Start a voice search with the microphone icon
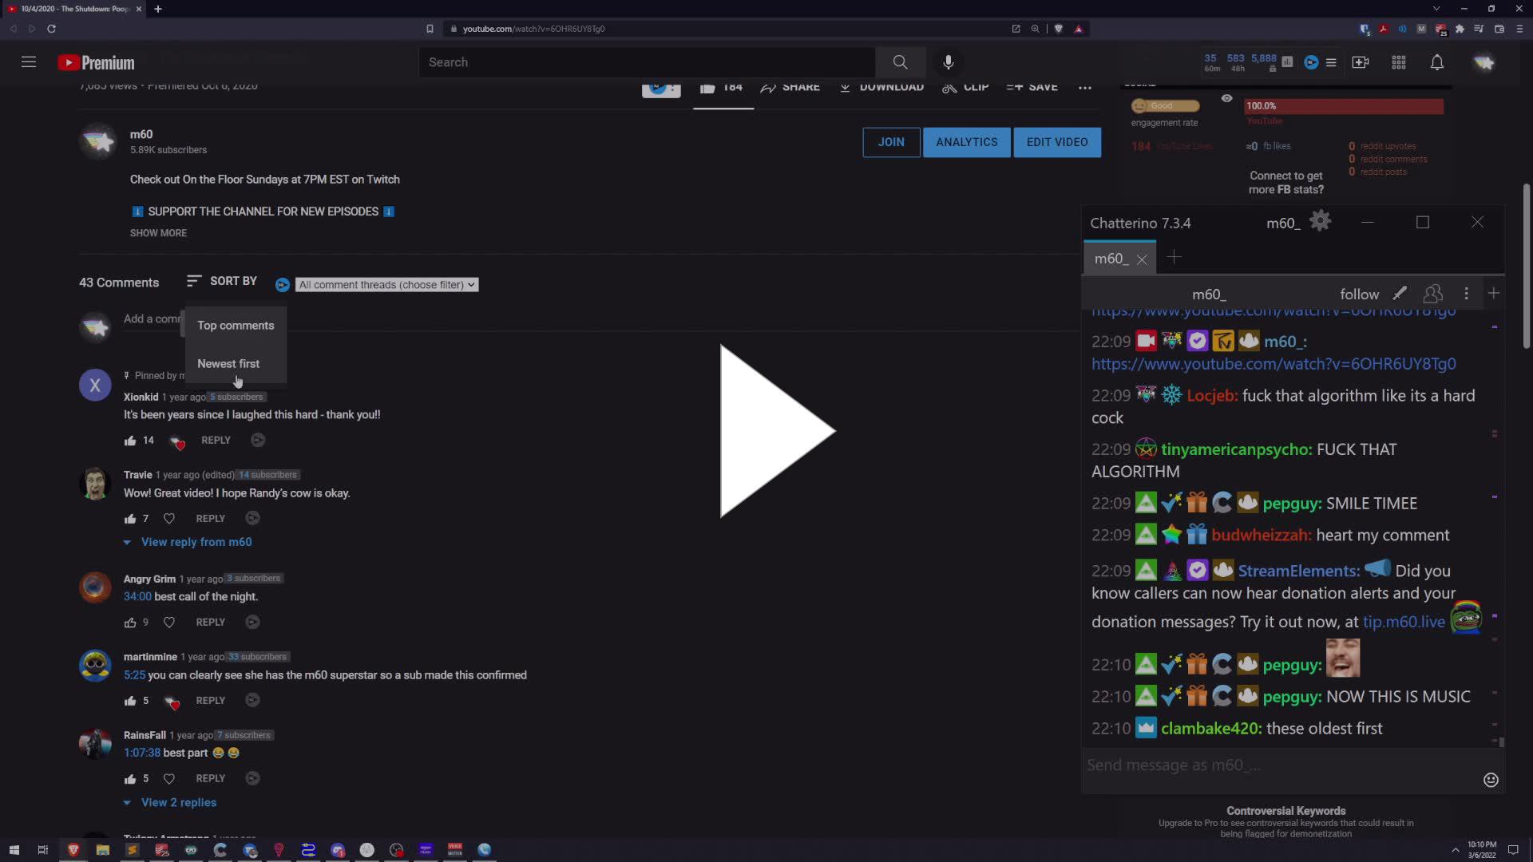The image size is (1533, 862). [948, 61]
